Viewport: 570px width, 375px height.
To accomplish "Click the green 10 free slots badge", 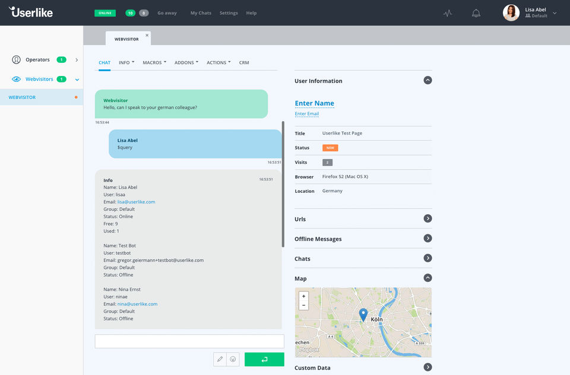I will [x=130, y=13].
